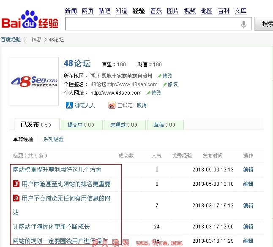Viewport: 273px width, 247px height.
Task: Open the 百科 navigation link
Action: [224, 11]
